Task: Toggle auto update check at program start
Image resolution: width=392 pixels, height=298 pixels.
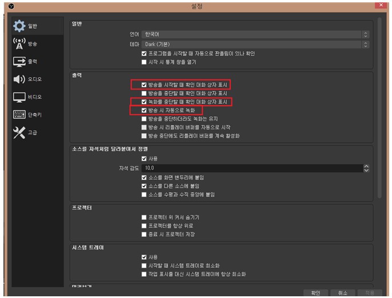Action: [x=144, y=54]
